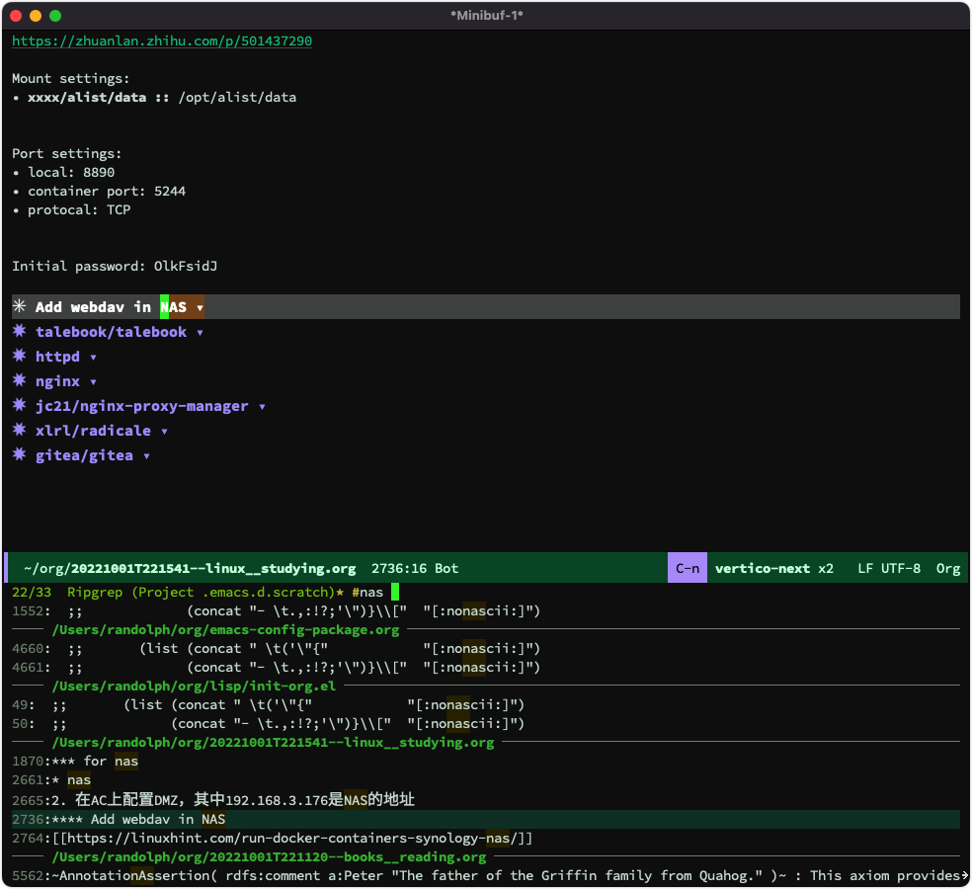
Task: Click the *Minibuf-1* window title
Action: 487,16
